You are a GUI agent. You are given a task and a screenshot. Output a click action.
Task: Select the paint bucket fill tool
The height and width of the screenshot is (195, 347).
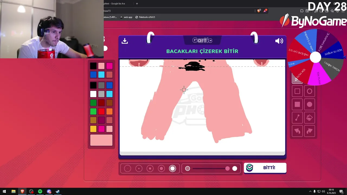click(x=310, y=118)
